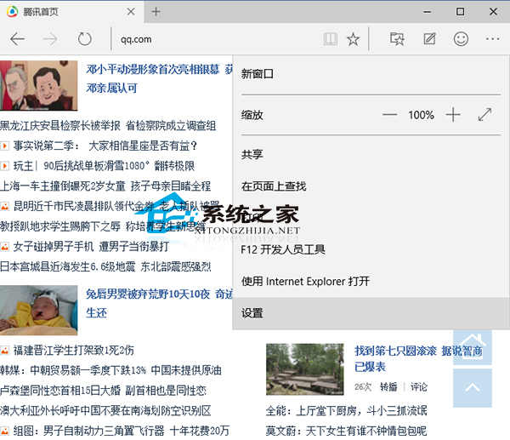Decrease zoom with the minus button
Image resolution: width=510 pixels, height=440 pixels.
point(389,115)
